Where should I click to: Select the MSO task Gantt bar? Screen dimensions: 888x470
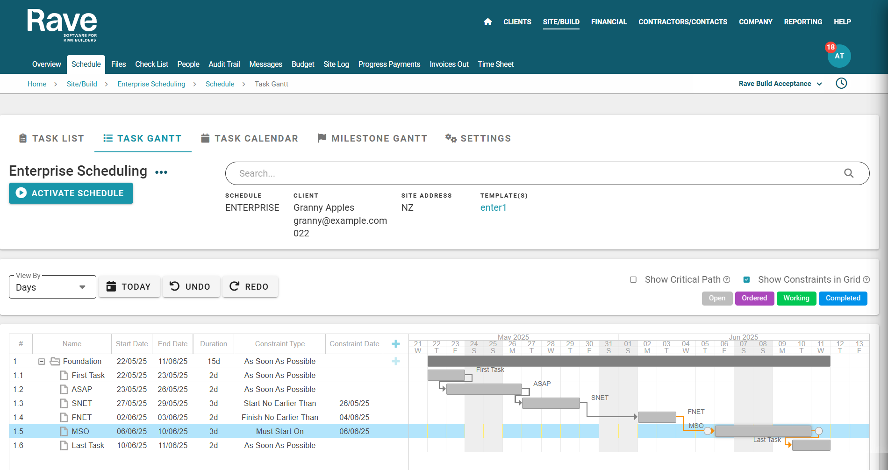tap(763, 431)
